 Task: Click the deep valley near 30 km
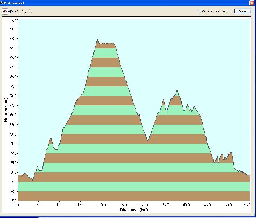click(148, 140)
